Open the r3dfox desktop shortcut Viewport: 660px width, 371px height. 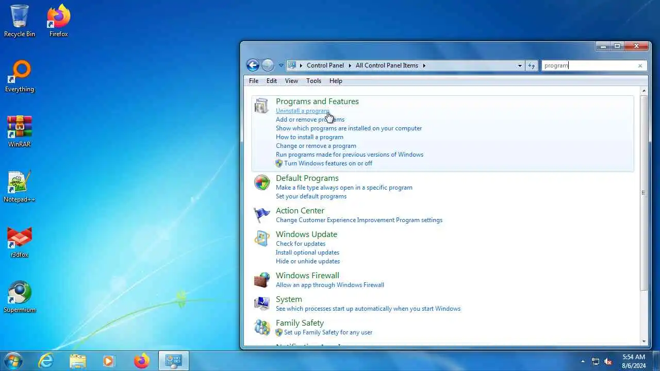coord(20,242)
